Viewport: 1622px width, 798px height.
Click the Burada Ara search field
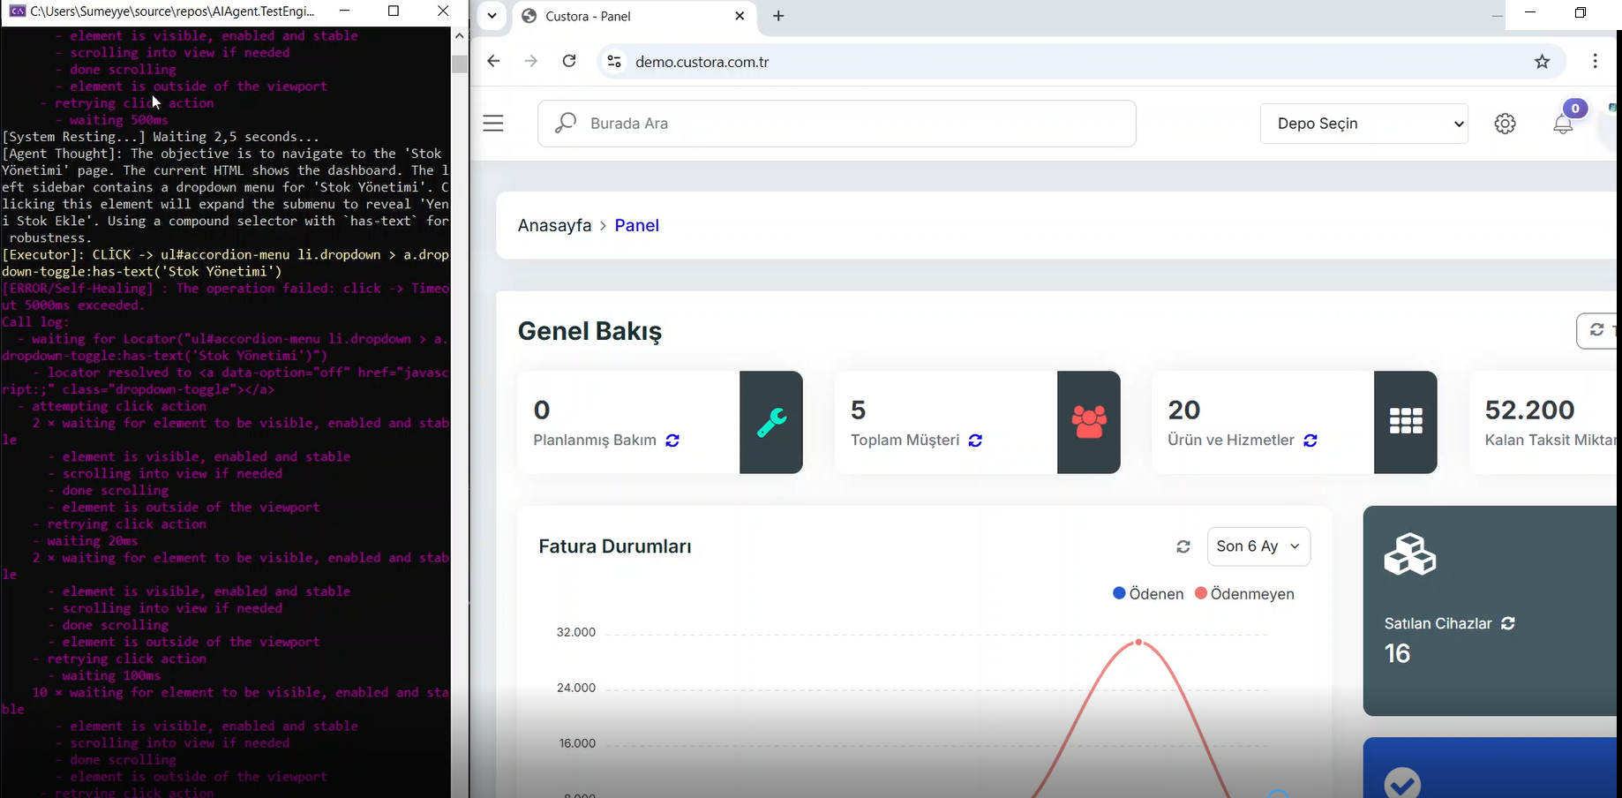[x=837, y=124]
